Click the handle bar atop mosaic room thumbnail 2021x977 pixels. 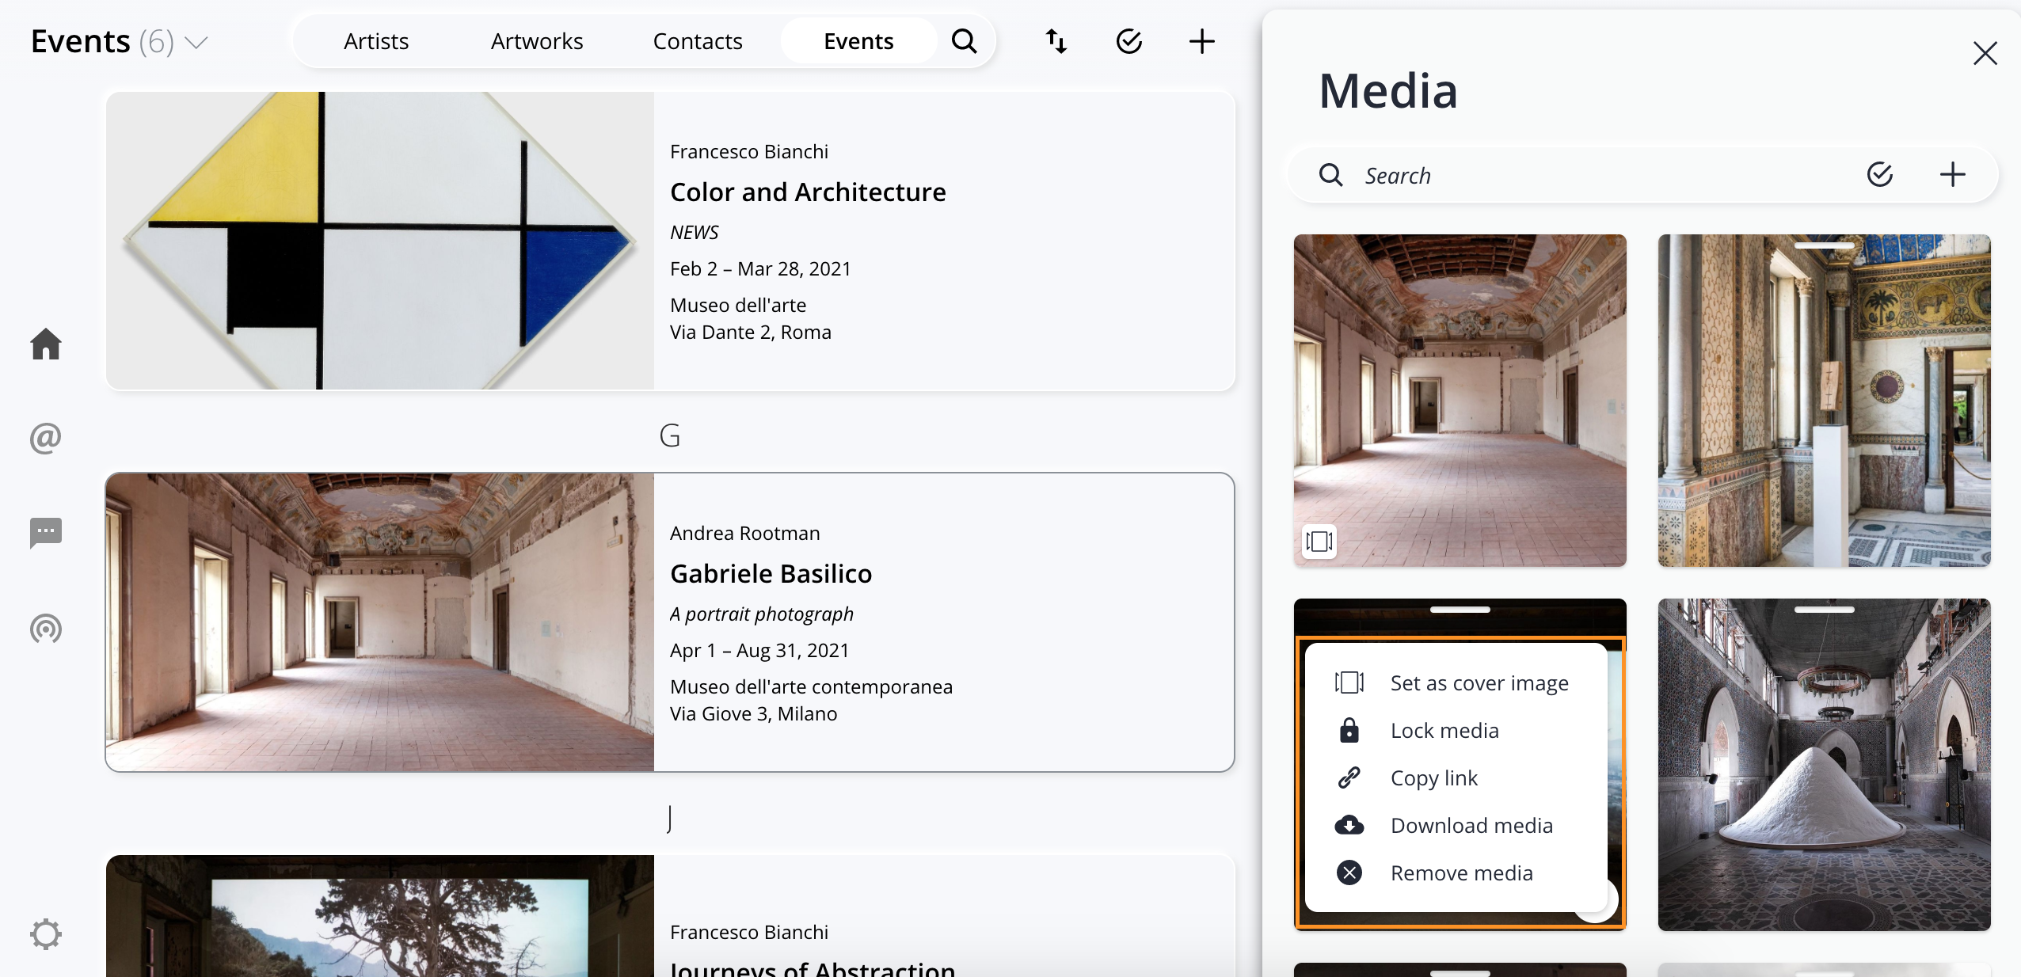click(1825, 245)
